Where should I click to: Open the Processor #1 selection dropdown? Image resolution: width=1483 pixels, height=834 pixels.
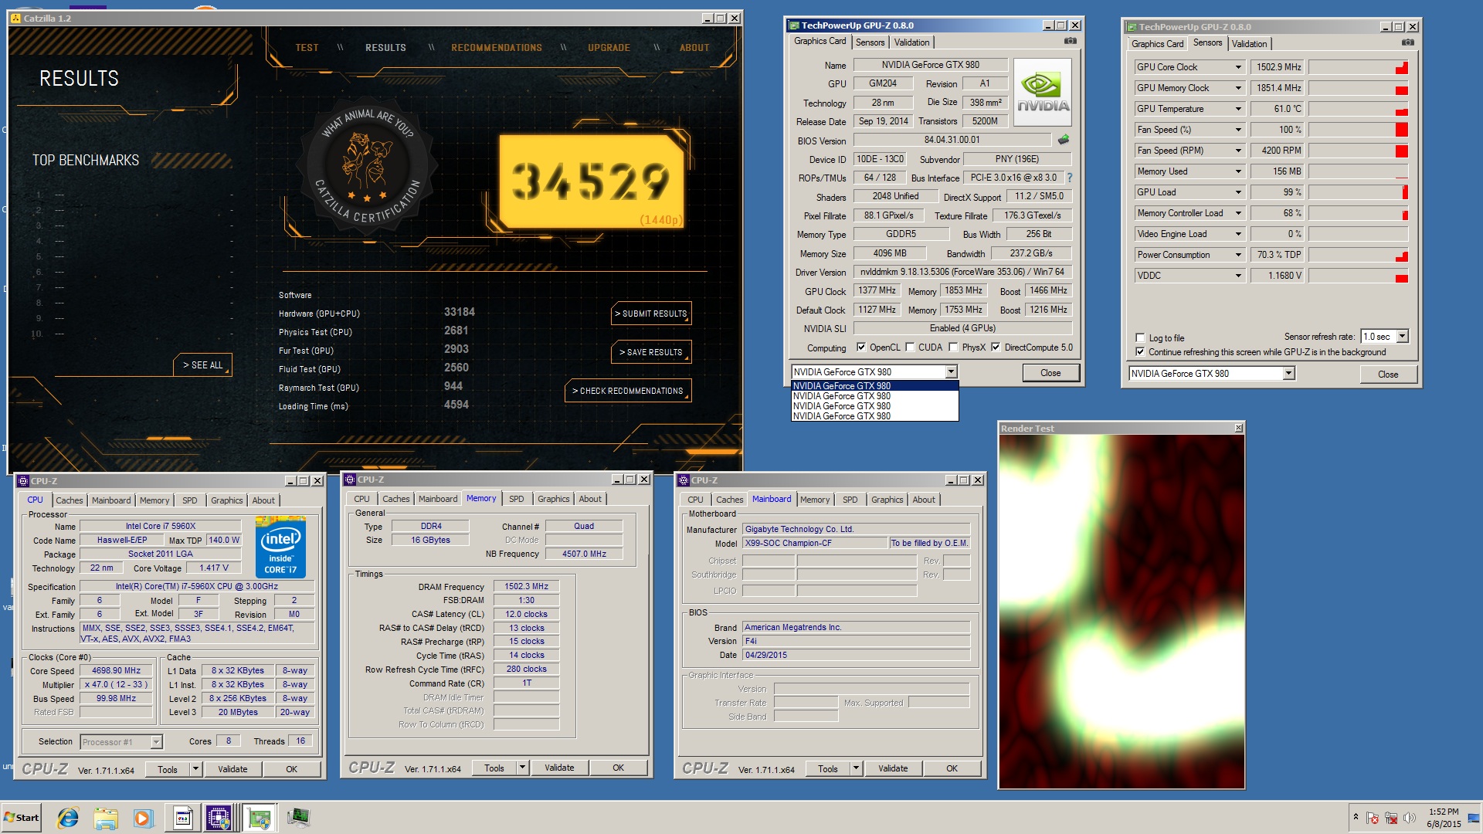tap(157, 742)
